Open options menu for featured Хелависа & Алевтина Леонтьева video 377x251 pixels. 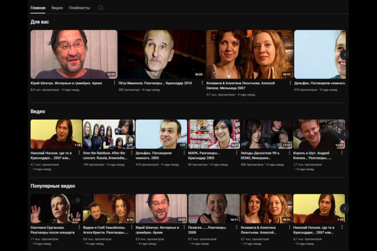[x=290, y=83]
